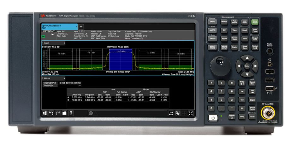Add a new screen with plus button

[81, 27]
